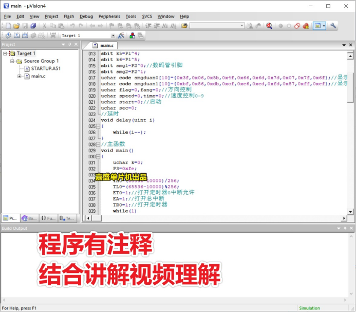Image resolution: width=356 pixels, height=312 pixels.
Task: Open the SVCS menu
Action: click(x=147, y=16)
